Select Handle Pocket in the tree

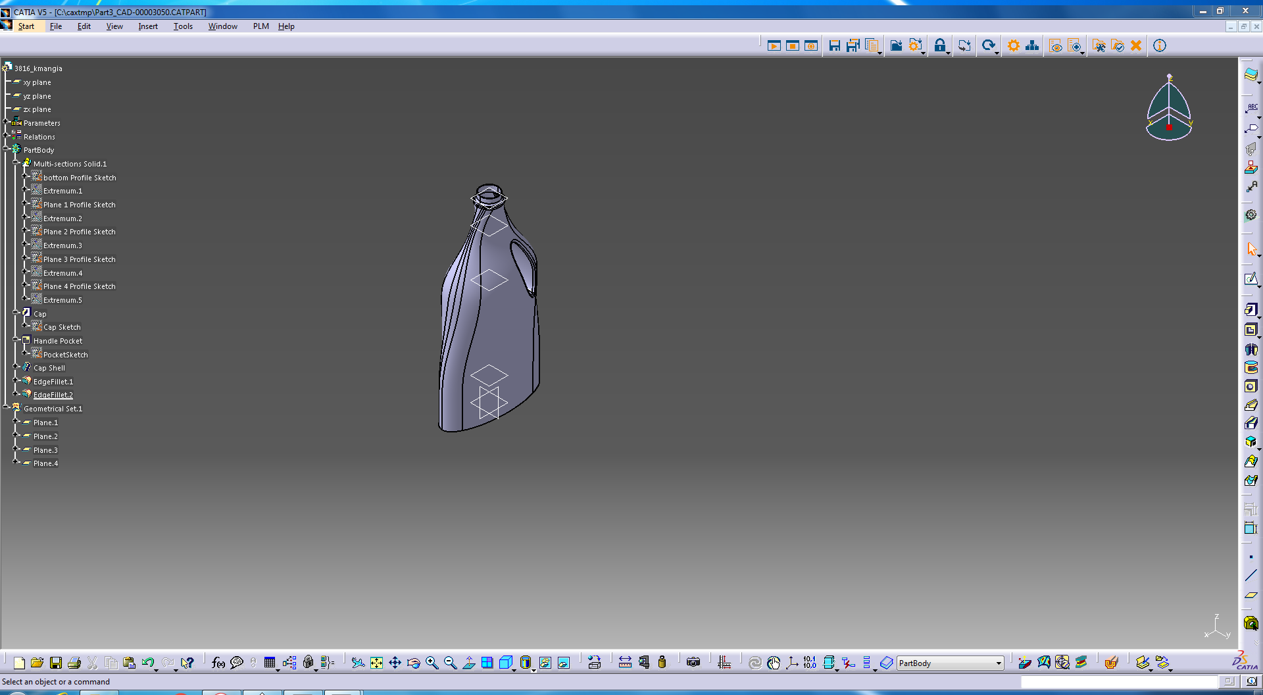click(x=58, y=341)
